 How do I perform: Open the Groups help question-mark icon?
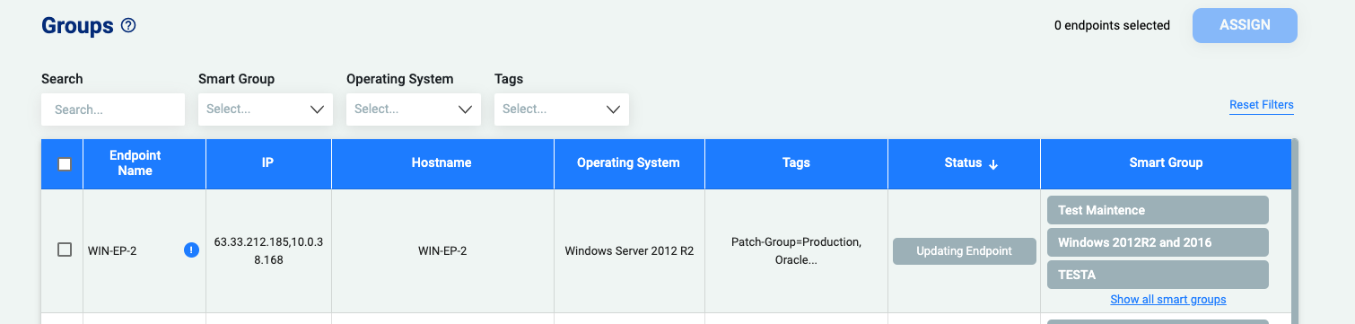[x=128, y=26]
